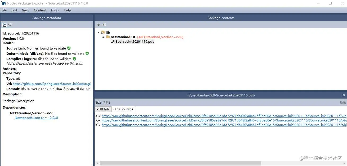
Task: Open the Content menu
Action: click(x=40, y=10)
